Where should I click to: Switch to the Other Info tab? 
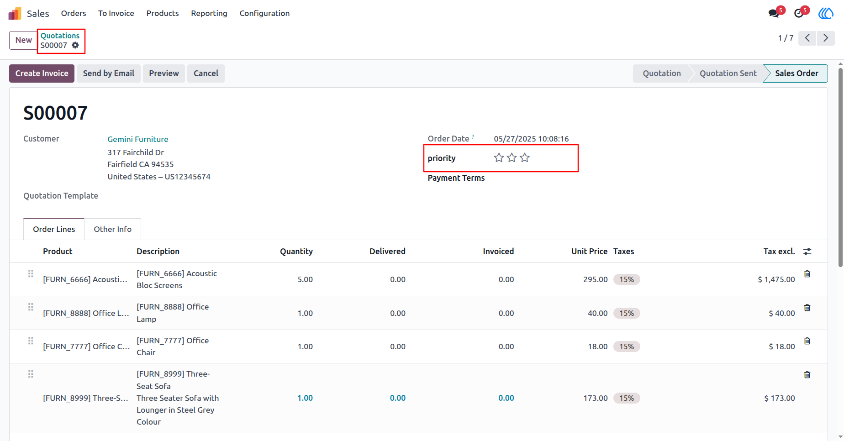point(113,229)
